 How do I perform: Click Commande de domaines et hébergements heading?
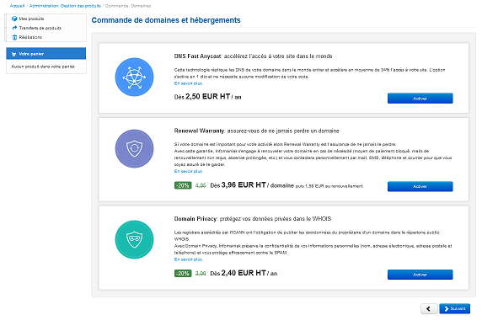(166, 20)
